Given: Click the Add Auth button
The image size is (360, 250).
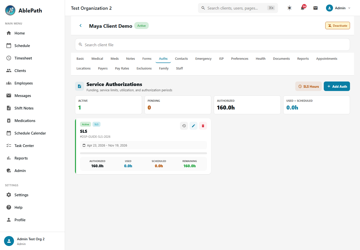Looking at the screenshot, I should coord(337,86).
